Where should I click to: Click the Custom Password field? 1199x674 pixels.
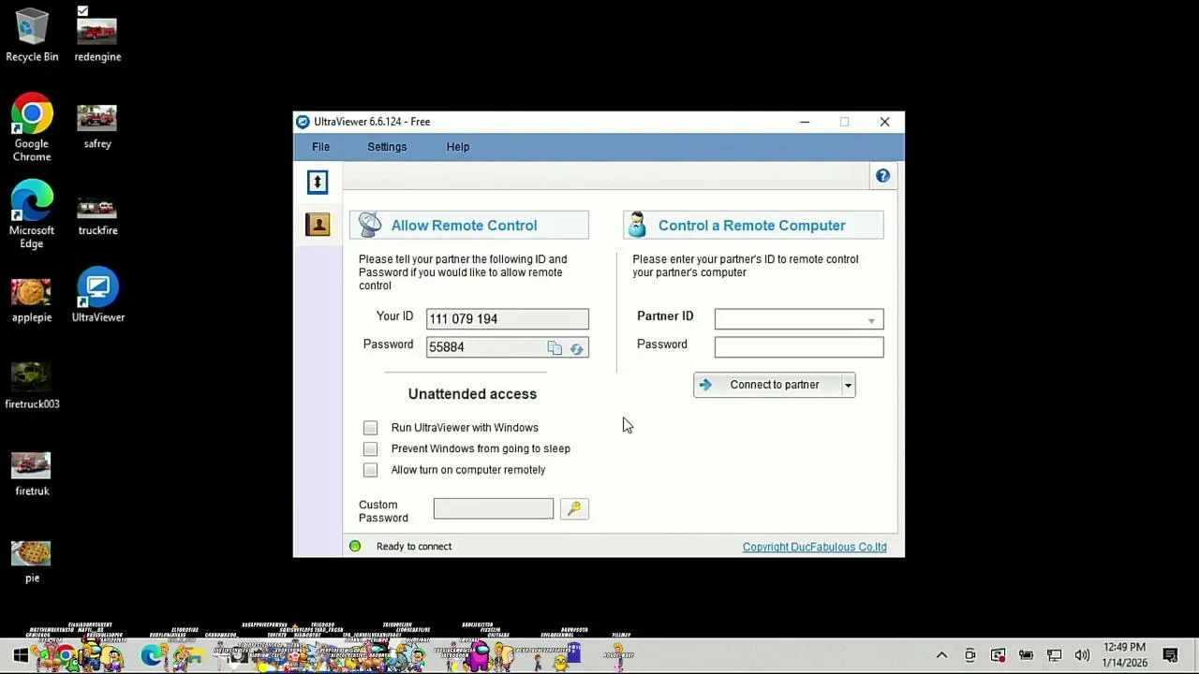pyautogui.click(x=493, y=508)
